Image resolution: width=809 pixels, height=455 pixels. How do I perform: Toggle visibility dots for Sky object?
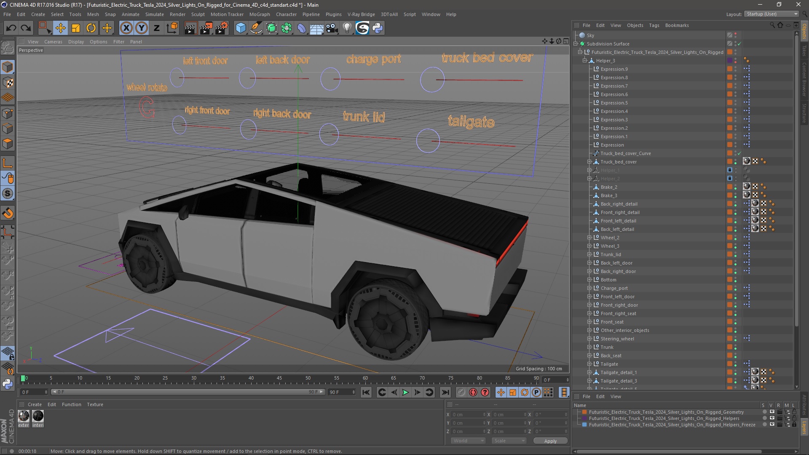736,35
